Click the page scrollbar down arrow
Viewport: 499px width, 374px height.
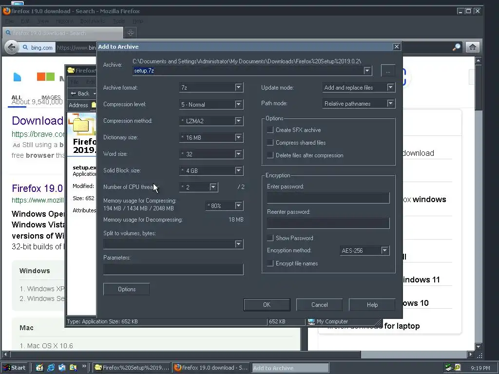[479, 346]
